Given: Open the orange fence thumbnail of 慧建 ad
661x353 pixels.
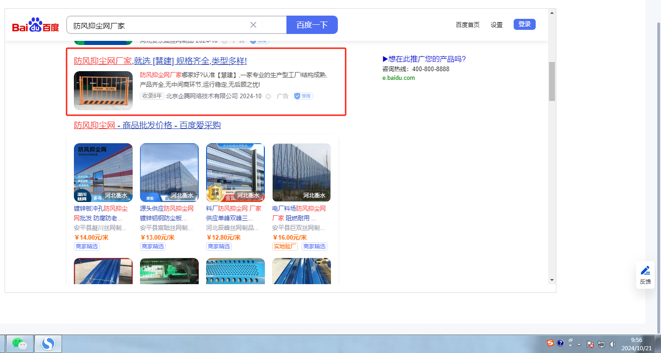Looking at the screenshot, I should (x=103, y=90).
